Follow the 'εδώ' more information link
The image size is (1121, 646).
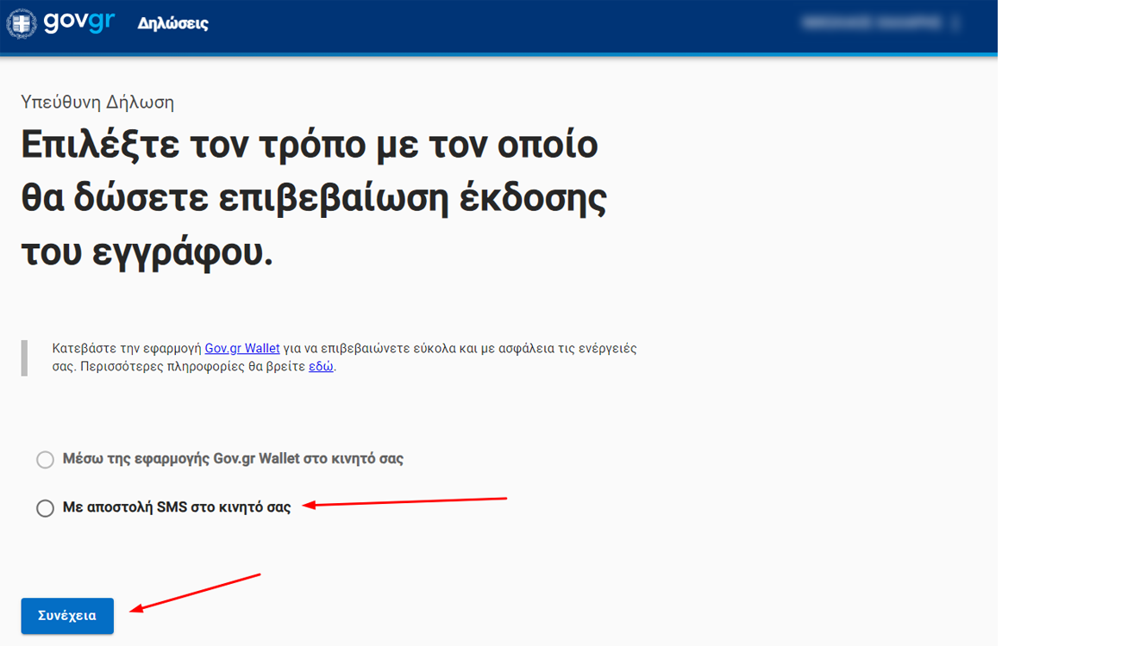pyautogui.click(x=321, y=366)
